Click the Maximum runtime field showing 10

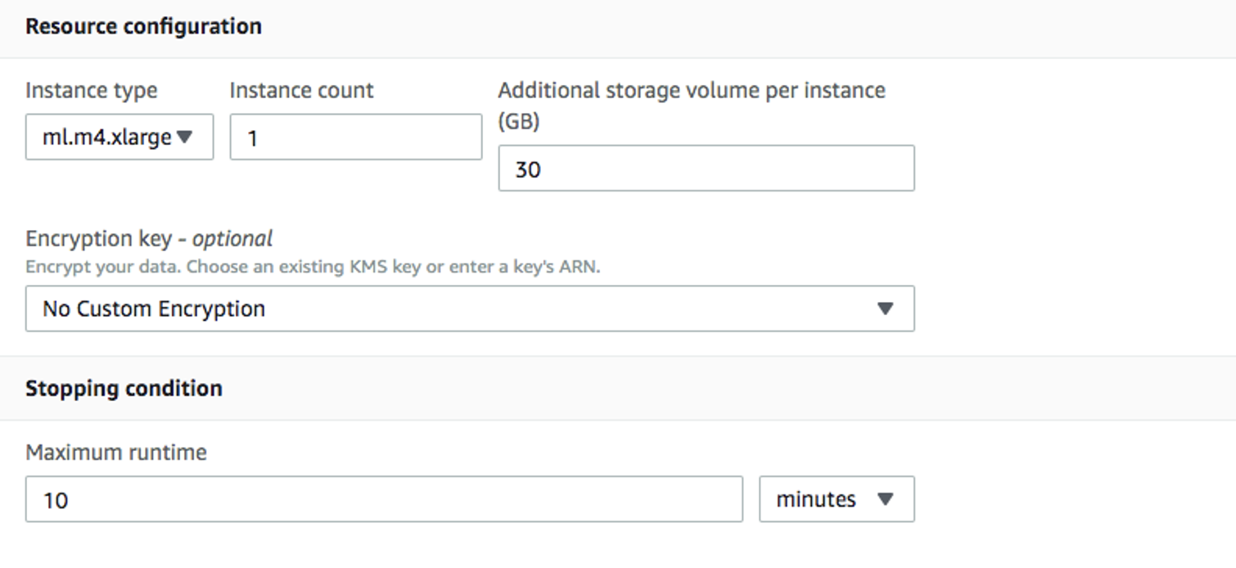coord(385,499)
